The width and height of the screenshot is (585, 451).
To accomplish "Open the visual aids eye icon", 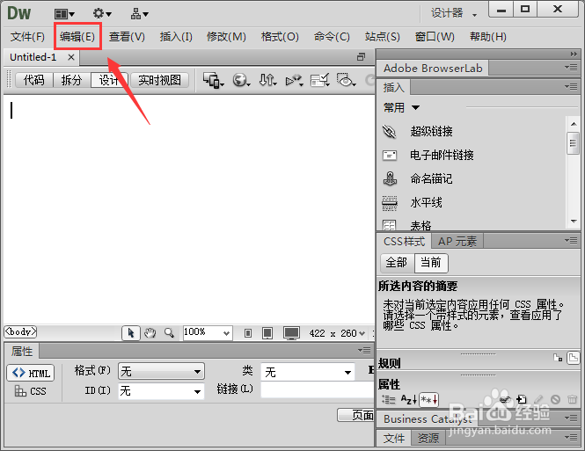I will [x=346, y=80].
